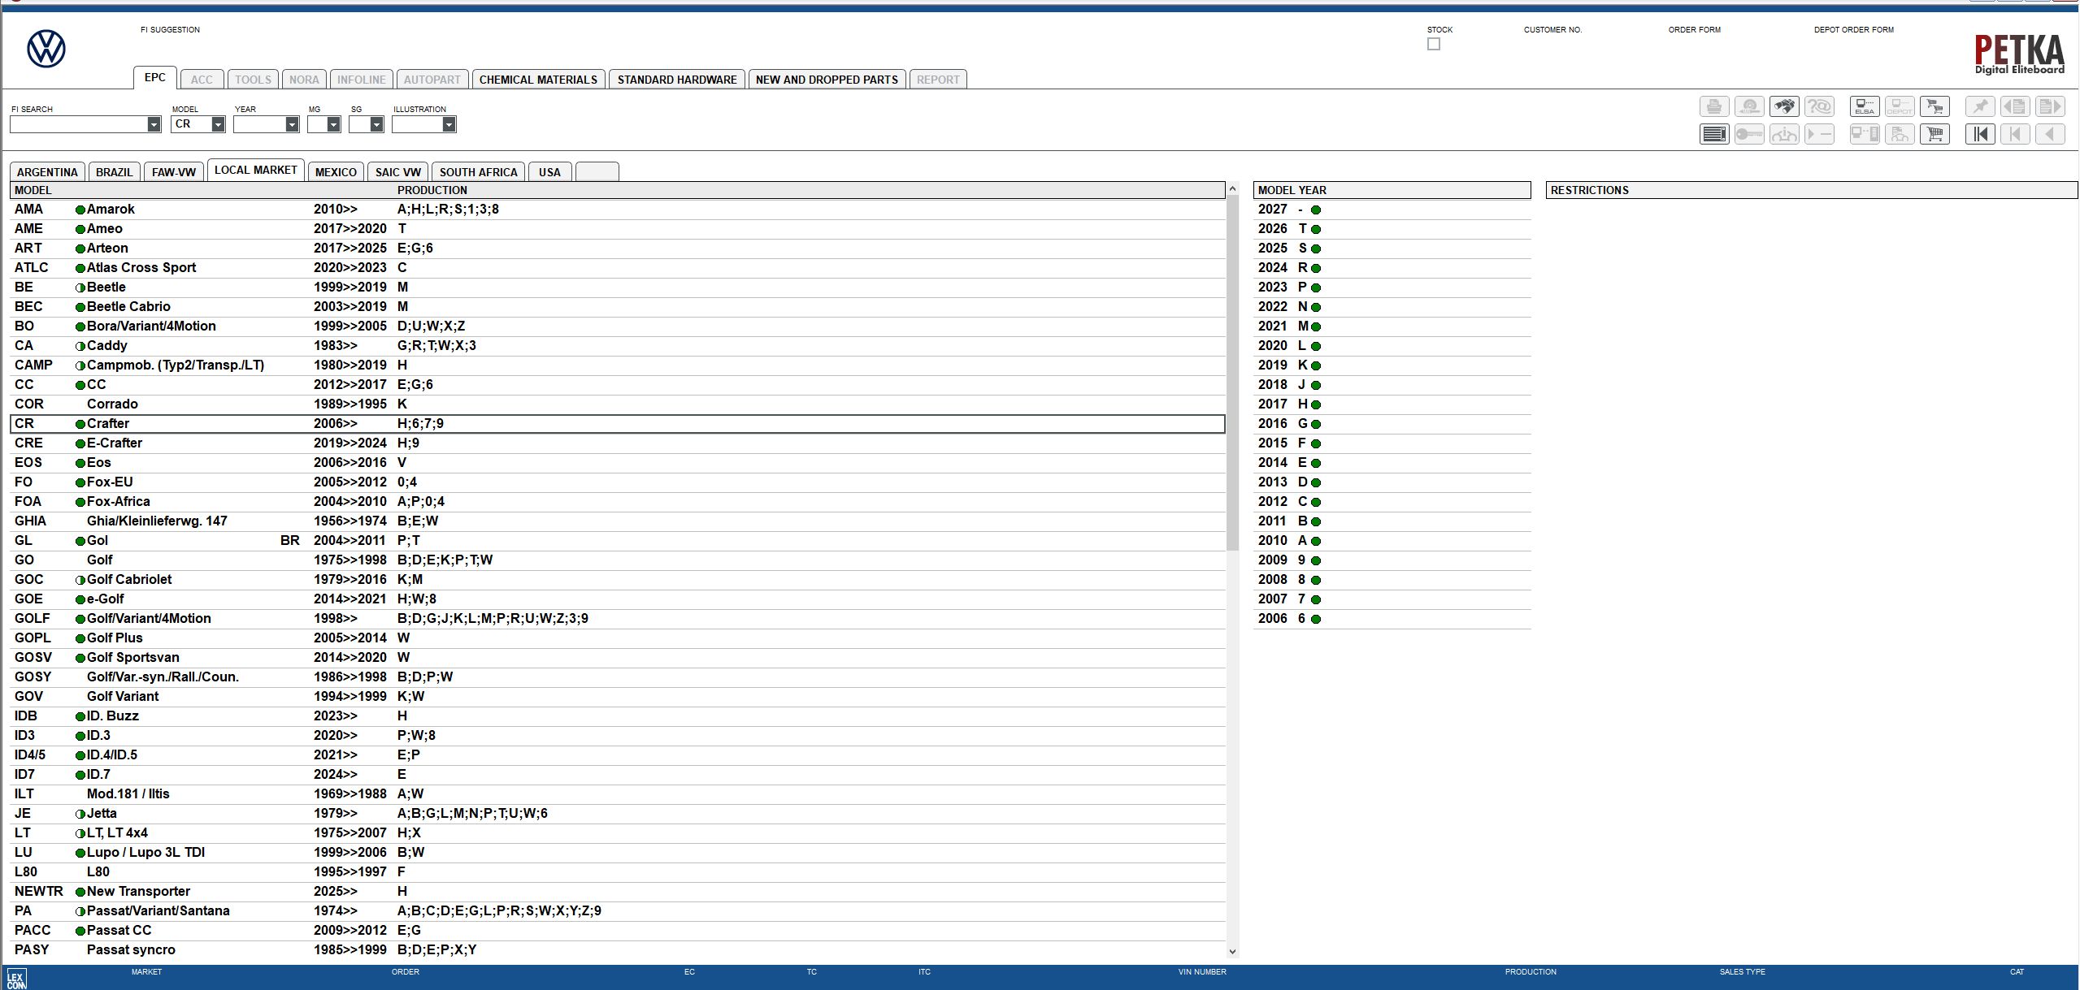Select the Golf Plus model row
Viewport: 2080px width, 990px height.
[114, 638]
